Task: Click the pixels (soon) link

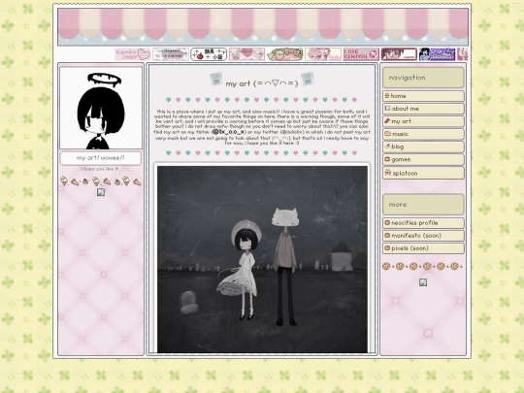Action: coord(423,248)
